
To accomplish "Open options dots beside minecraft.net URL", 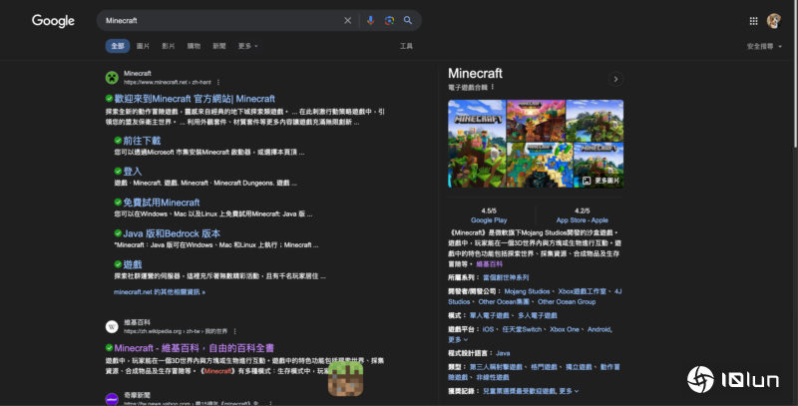I will coord(218,82).
